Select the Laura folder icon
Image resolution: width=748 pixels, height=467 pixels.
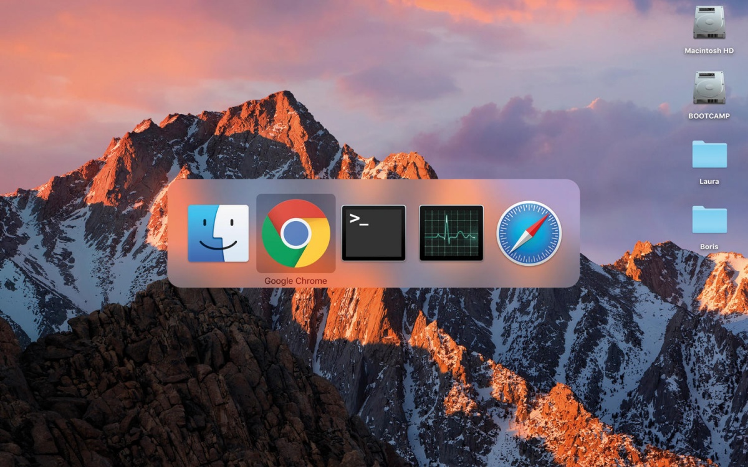point(709,154)
